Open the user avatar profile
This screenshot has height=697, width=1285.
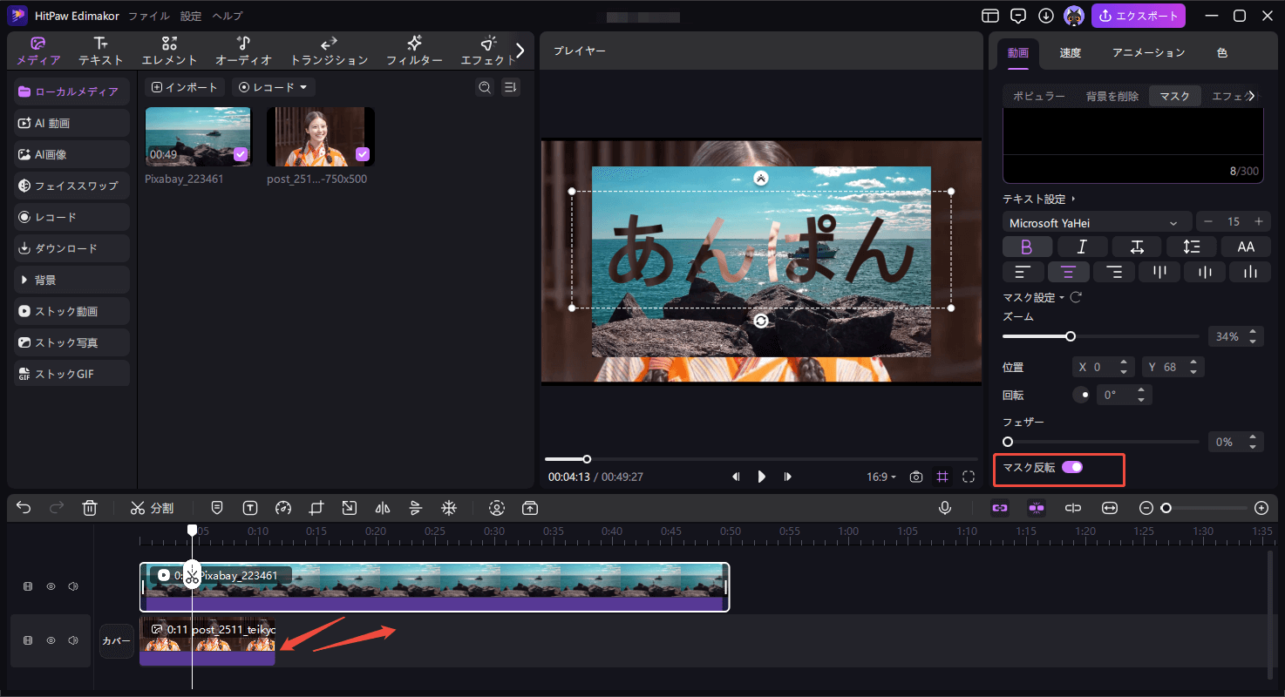1074,16
